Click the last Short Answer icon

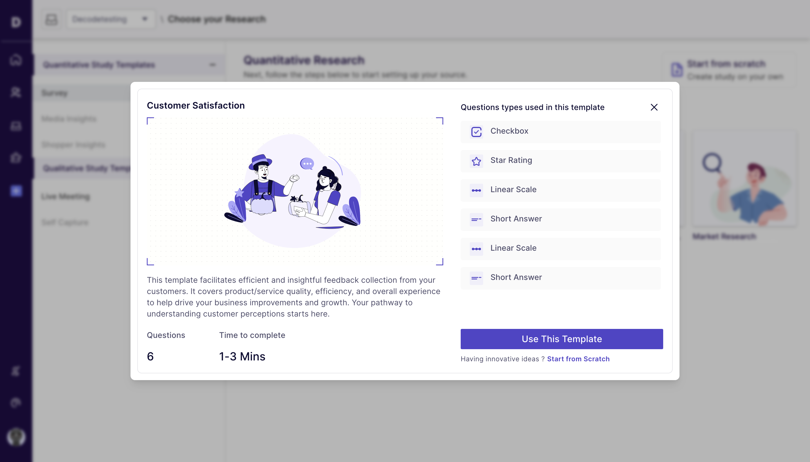[476, 278]
